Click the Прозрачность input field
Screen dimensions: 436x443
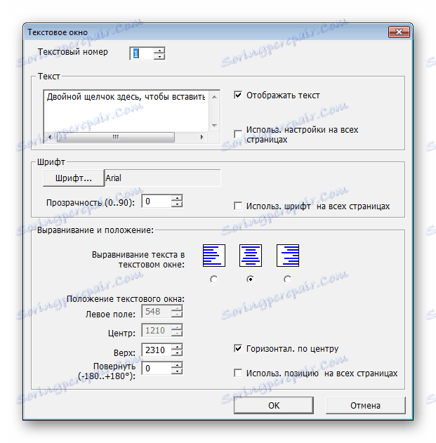coord(157,201)
